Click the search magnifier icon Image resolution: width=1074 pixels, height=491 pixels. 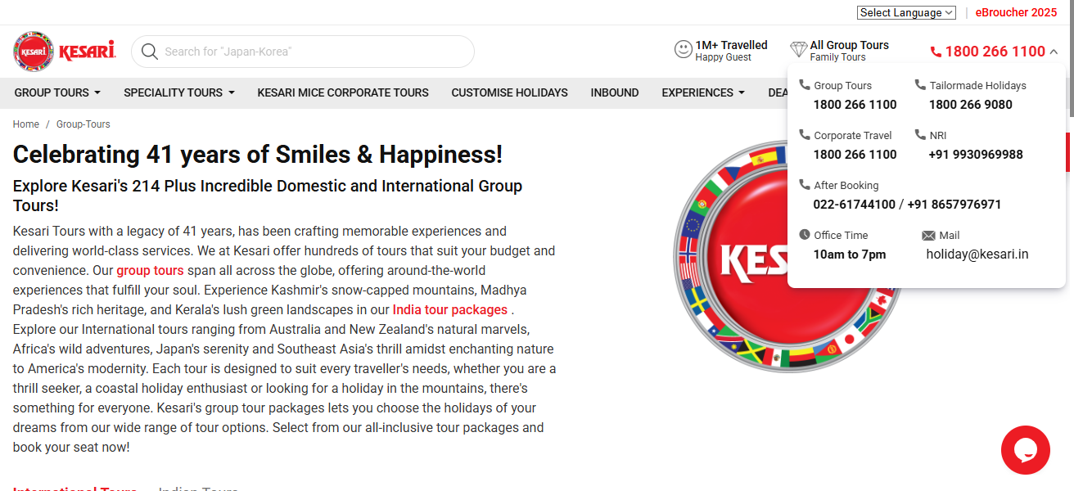click(x=149, y=51)
